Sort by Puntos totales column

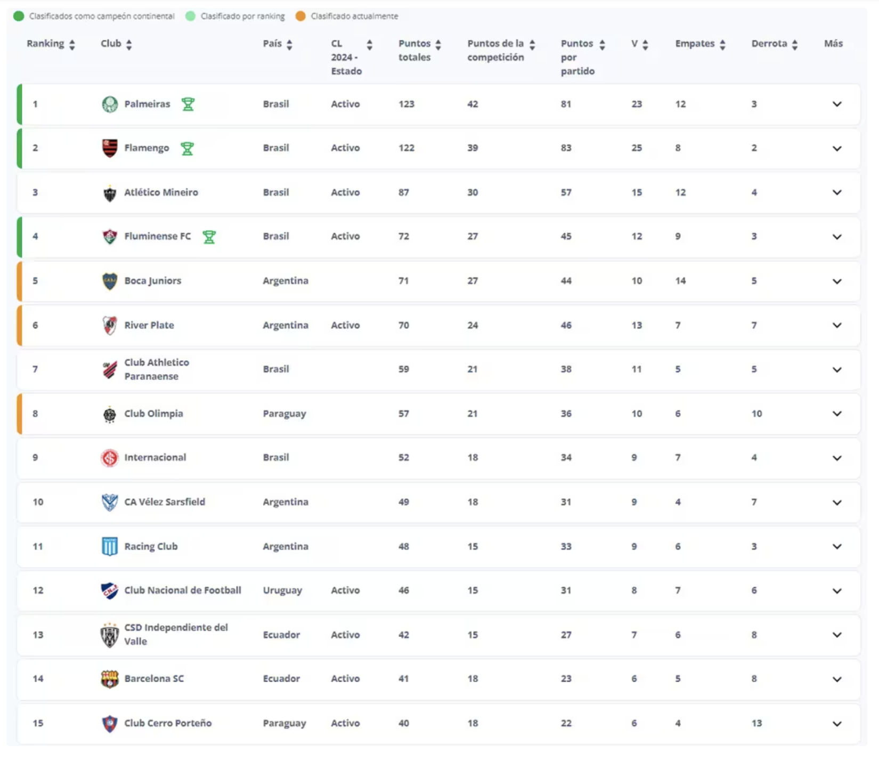pos(438,44)
